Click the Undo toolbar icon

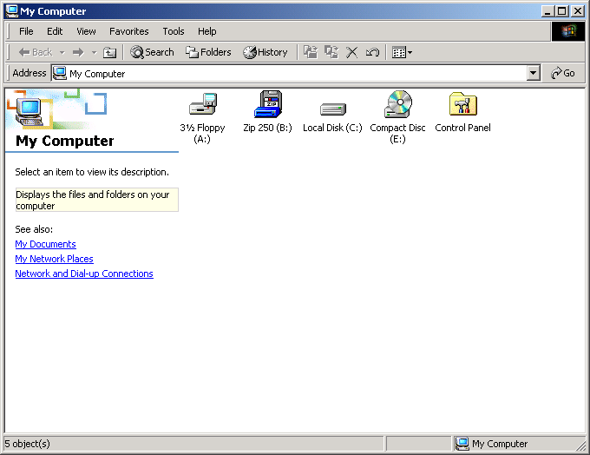[x=372, y=52]
